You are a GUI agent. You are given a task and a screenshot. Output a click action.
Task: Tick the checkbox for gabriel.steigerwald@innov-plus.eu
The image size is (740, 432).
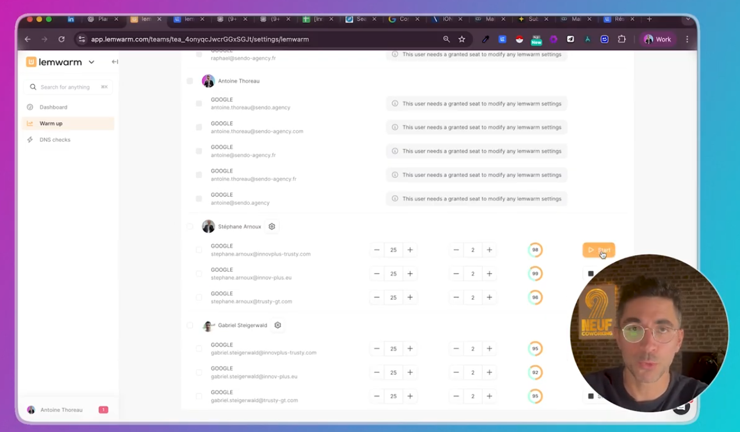click(199, 373)
